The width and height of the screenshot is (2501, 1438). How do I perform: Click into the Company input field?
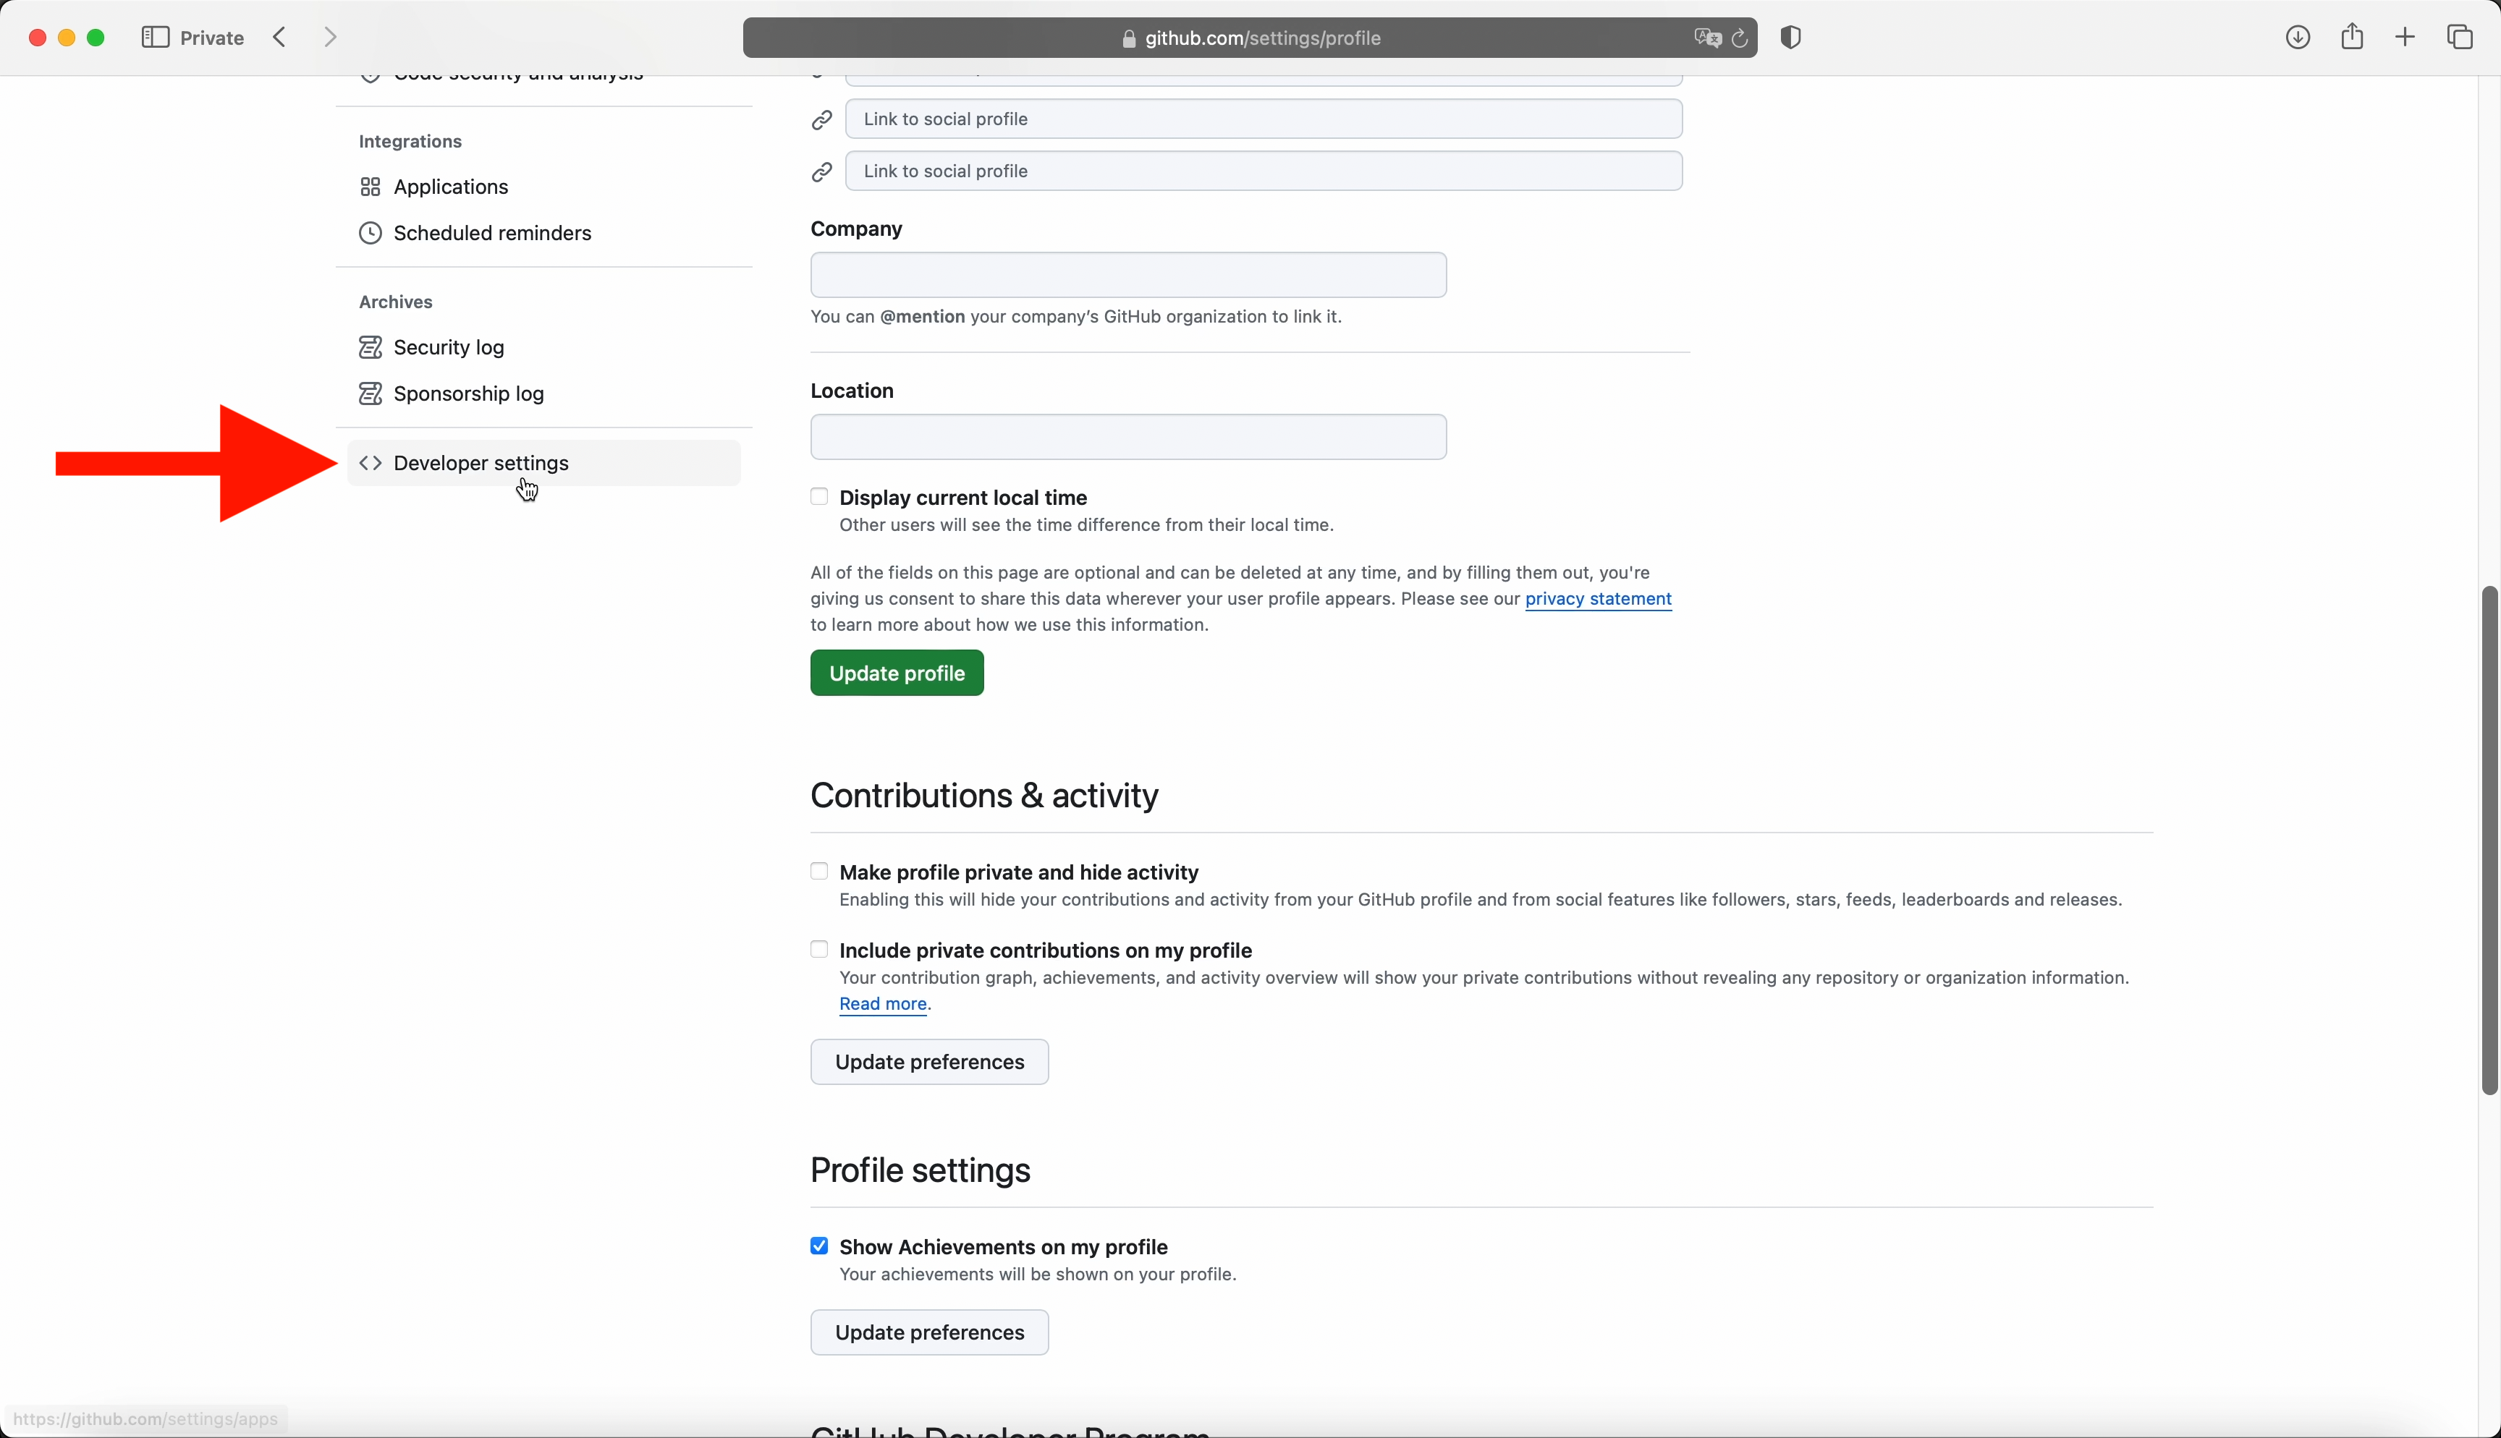(x=1128, y=275)
